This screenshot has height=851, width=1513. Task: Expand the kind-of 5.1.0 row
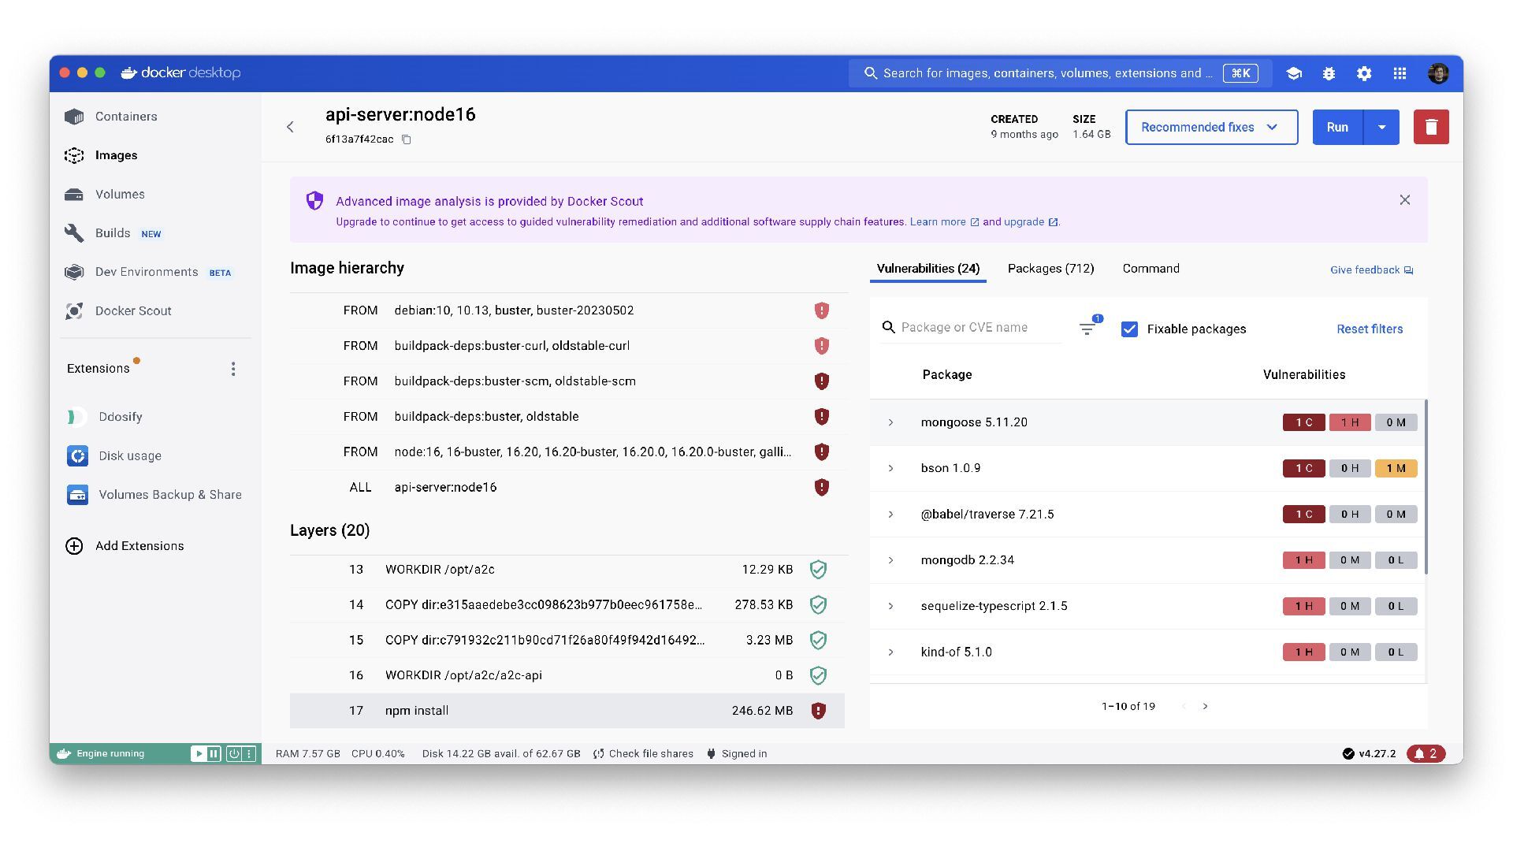pyautogui.click(x=891, y=652)
